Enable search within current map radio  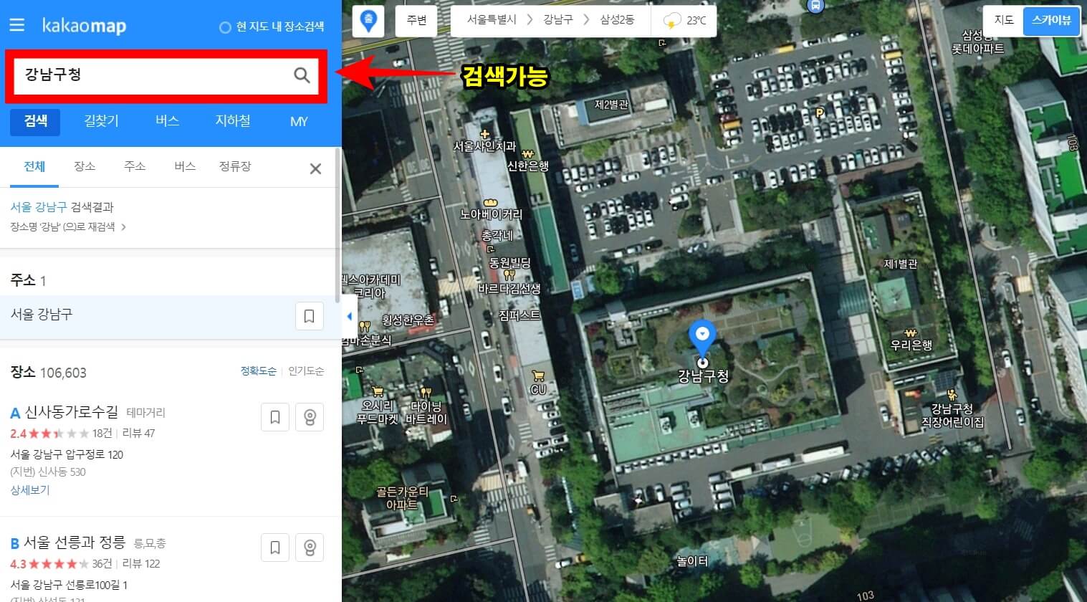click(x=225, y=27)
